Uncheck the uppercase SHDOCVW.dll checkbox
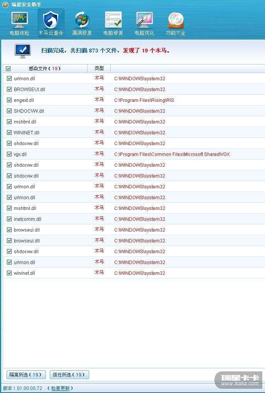Screen dimensions: 265x393 coord(9,111)
